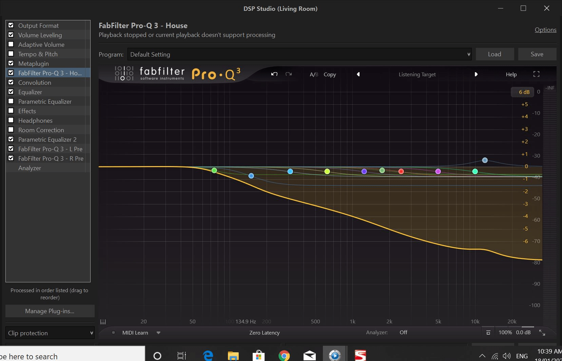The height and width of the screenshot is (361, 562).
Task: Disable the Convolution checkbox
Action: point(11,82)
